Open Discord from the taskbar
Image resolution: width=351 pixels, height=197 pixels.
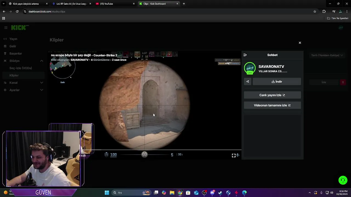[212, 193]
